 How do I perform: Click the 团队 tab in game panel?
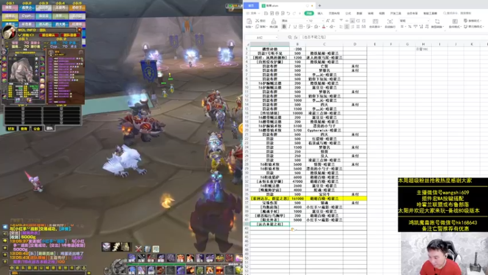pos(49,128)
